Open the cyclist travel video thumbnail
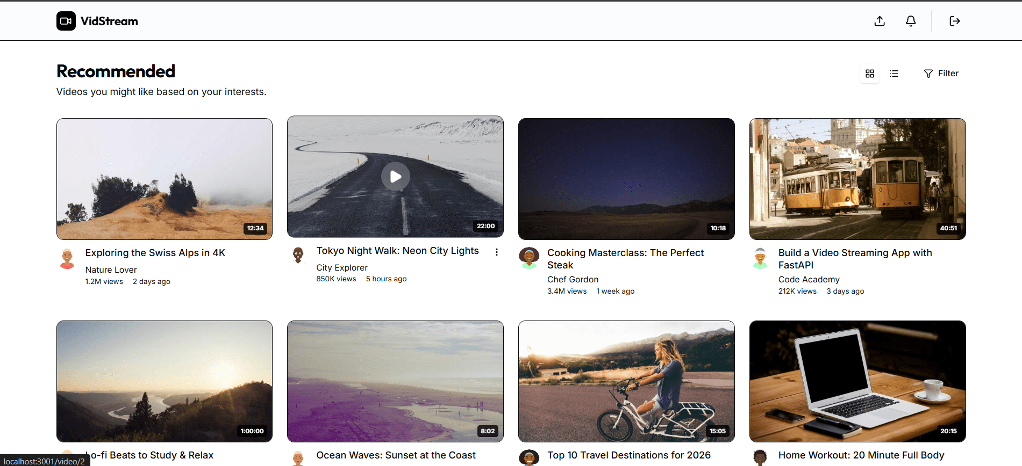The height and width of the screenshot is (466, 1022). pos(626,381)
